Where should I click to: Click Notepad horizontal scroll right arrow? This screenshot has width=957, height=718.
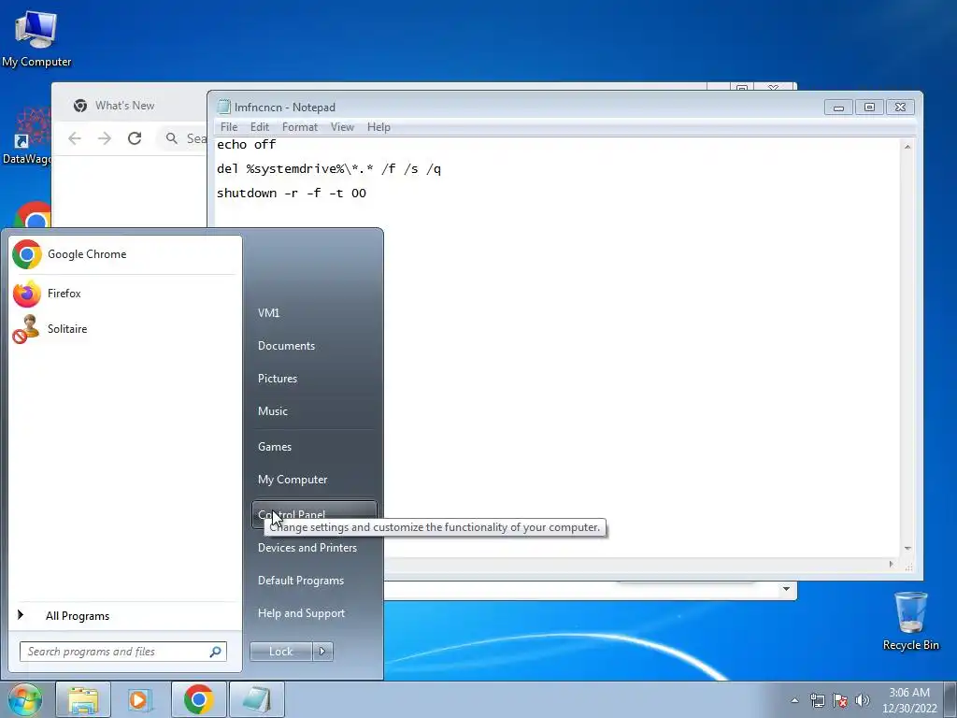point(891,564)
